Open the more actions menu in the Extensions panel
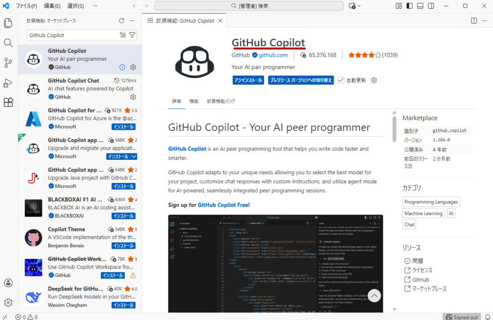493x320 pixels. pos(132,21)
